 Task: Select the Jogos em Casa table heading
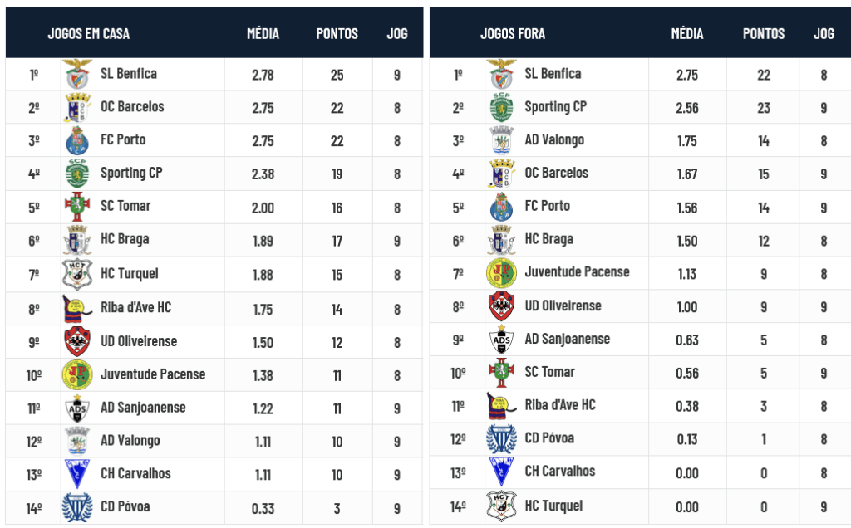(89, 34)
